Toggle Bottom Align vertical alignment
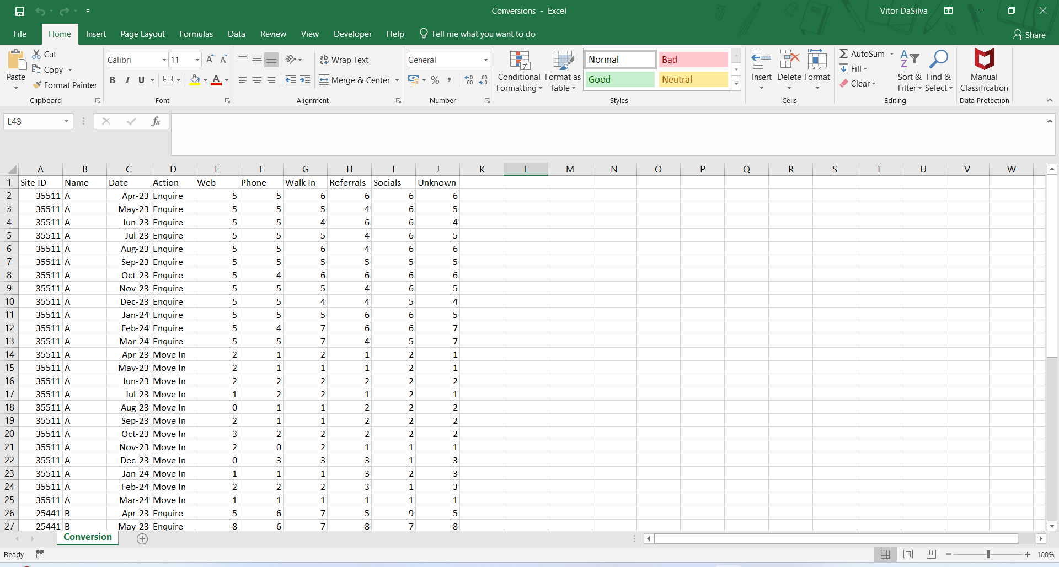 click(271, 60)
